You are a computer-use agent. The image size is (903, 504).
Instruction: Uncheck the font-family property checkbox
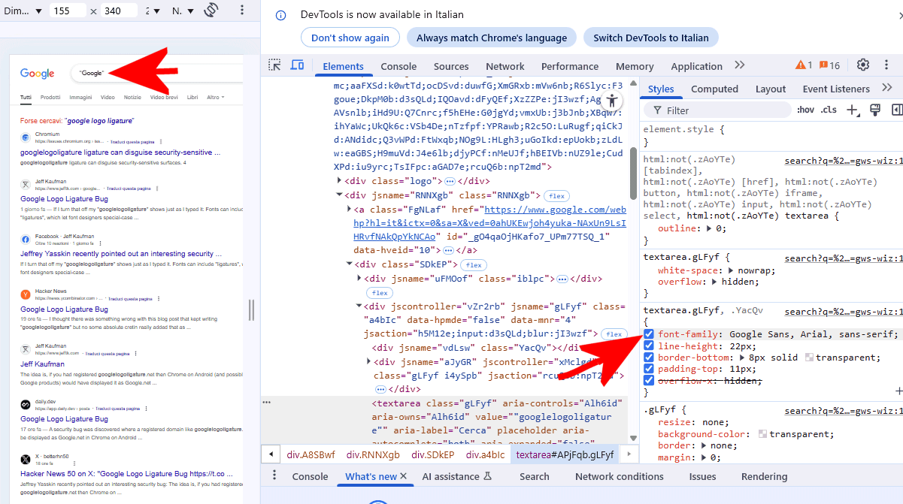point(649,334)
